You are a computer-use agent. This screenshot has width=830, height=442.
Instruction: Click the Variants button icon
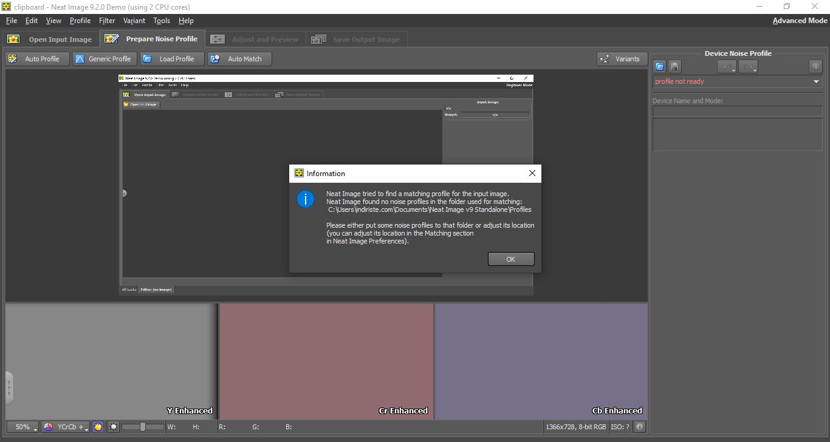pos(605,59)
